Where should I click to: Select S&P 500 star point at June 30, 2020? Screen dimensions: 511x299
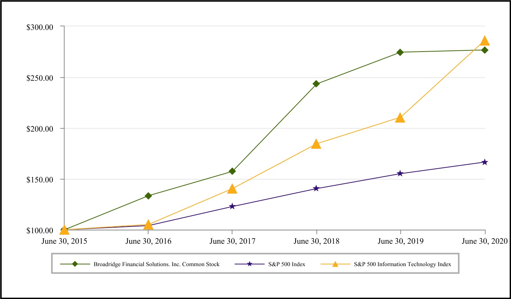coord(485,162)
